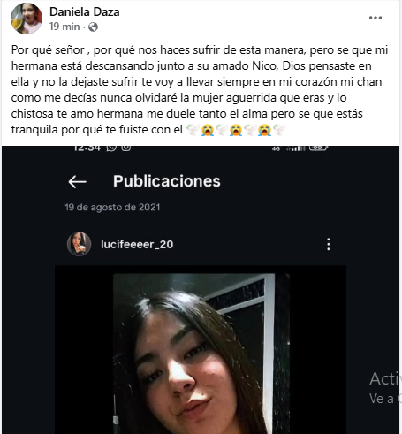The height and width of the screenshot is (434, 402).
Task: Open Daniela Daza's profile picture
Action: (x=27, y=19)
